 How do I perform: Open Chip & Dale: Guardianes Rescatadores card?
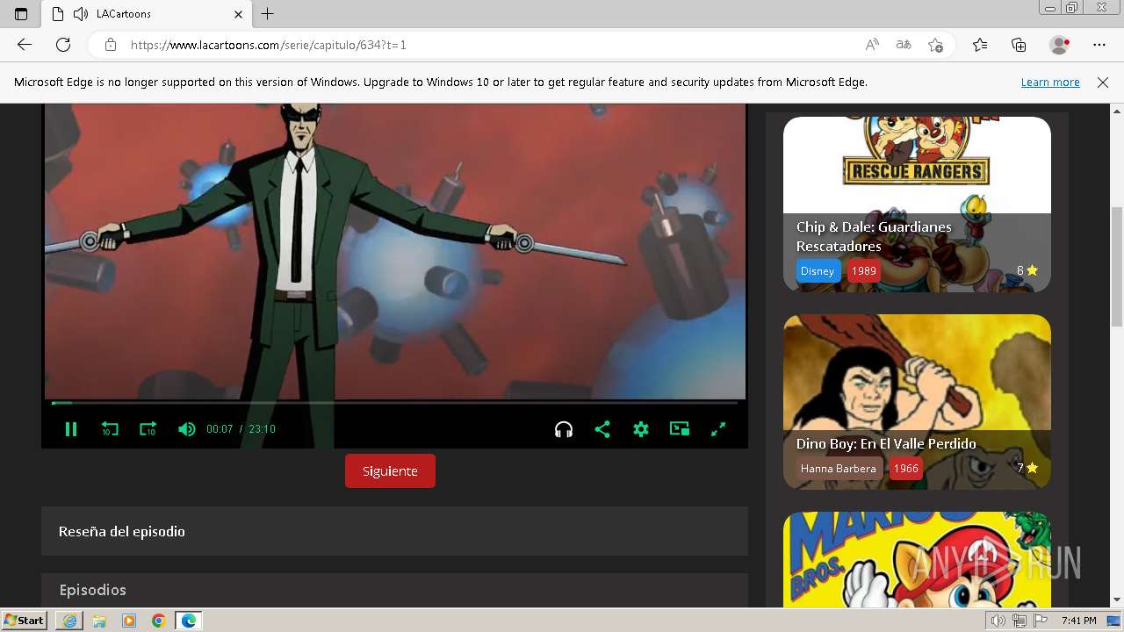pos(917,205)
